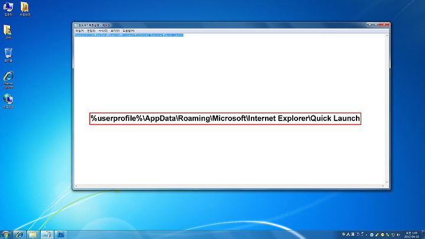This screenshot has width=425, height=239.
Task: Select the Internet Explorer desktop icon
Action: click(8, 80)
